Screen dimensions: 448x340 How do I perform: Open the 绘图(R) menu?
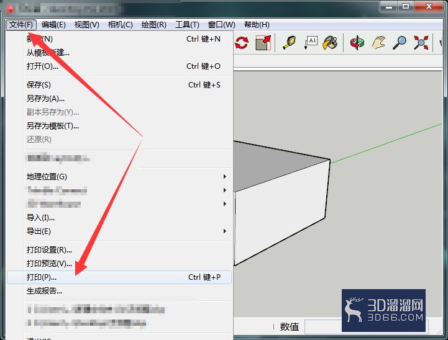click(x=153, y=25)
